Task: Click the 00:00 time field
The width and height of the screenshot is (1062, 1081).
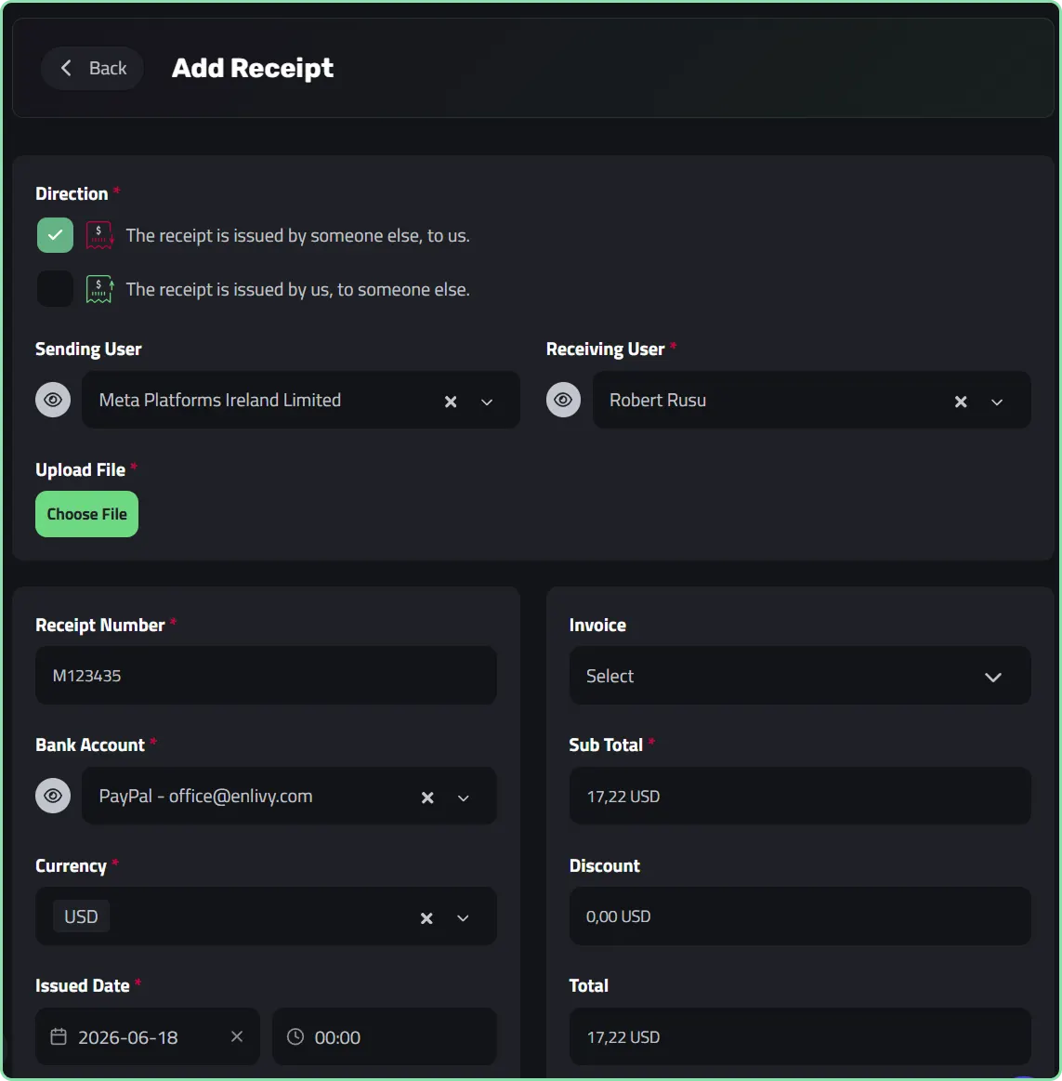Action: (385, 1037)
